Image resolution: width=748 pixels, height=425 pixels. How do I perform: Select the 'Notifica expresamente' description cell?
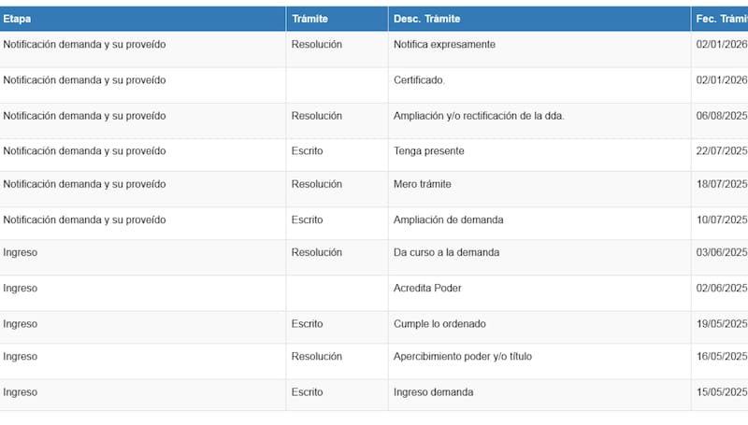444,45
